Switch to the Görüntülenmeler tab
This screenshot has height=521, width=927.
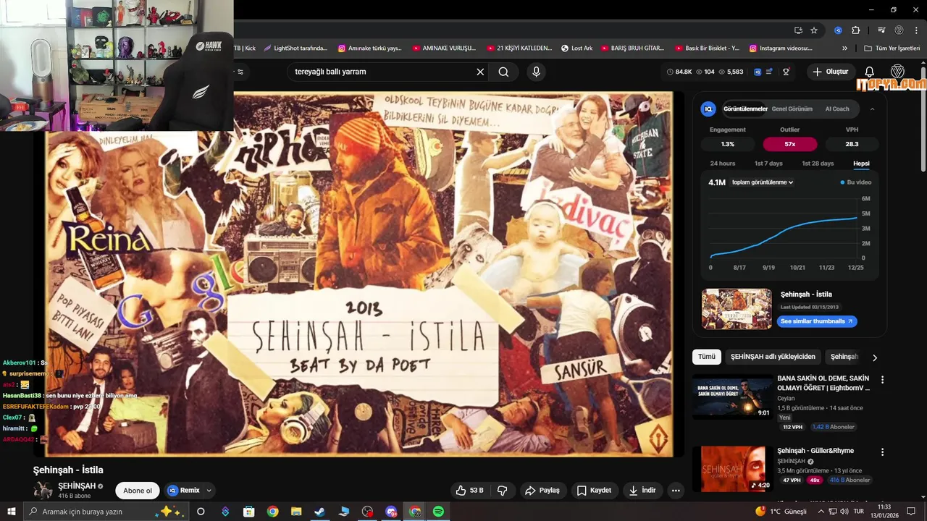tap(745, 109)
